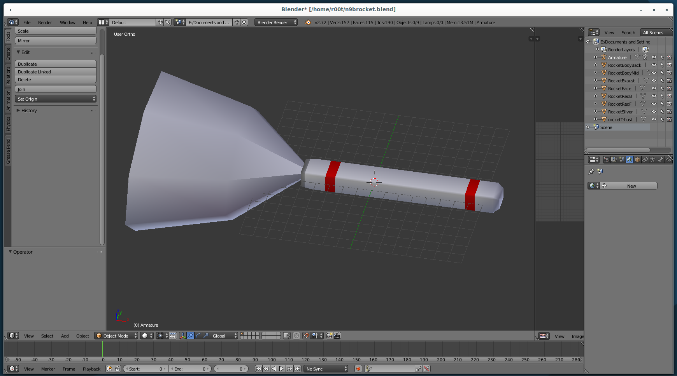677x376 pixels.
Task: Click the Duplicate Linked button
Action: pos(56,72)
